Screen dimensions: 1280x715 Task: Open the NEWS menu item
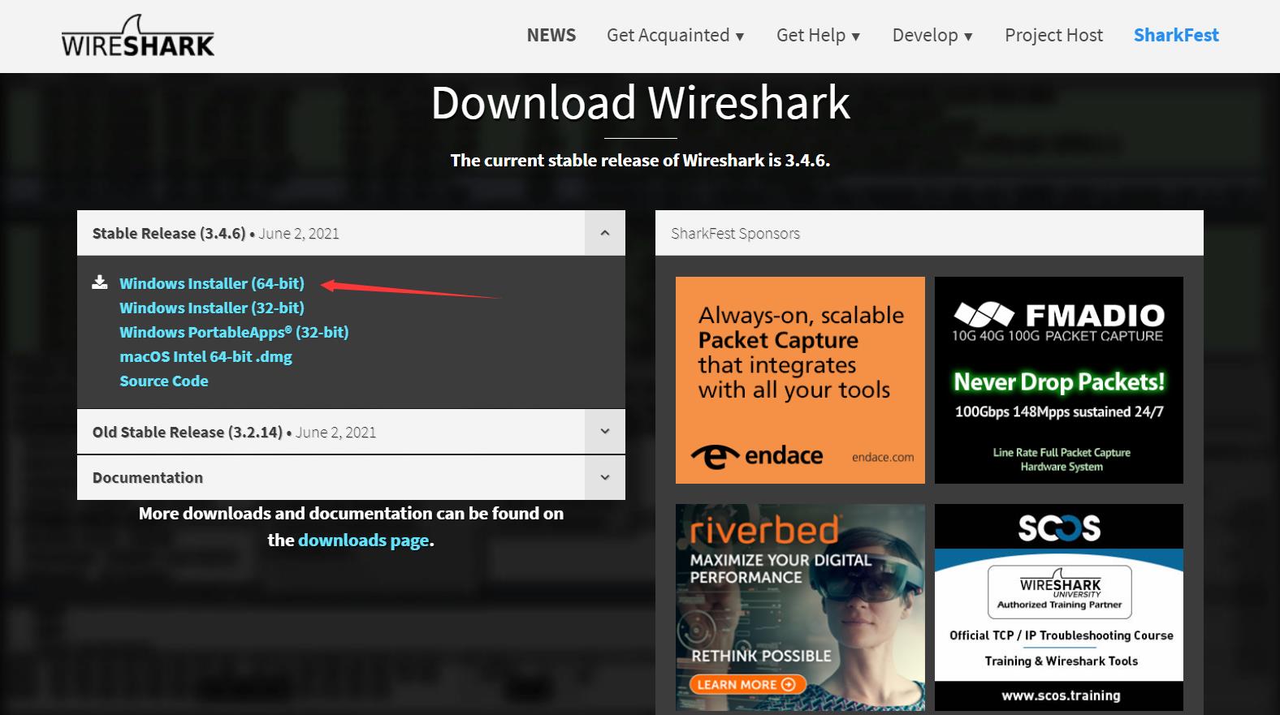tap(551, 35)
